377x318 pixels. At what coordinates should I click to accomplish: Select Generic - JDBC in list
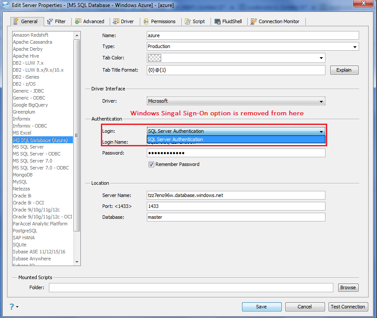pos(28,91)
